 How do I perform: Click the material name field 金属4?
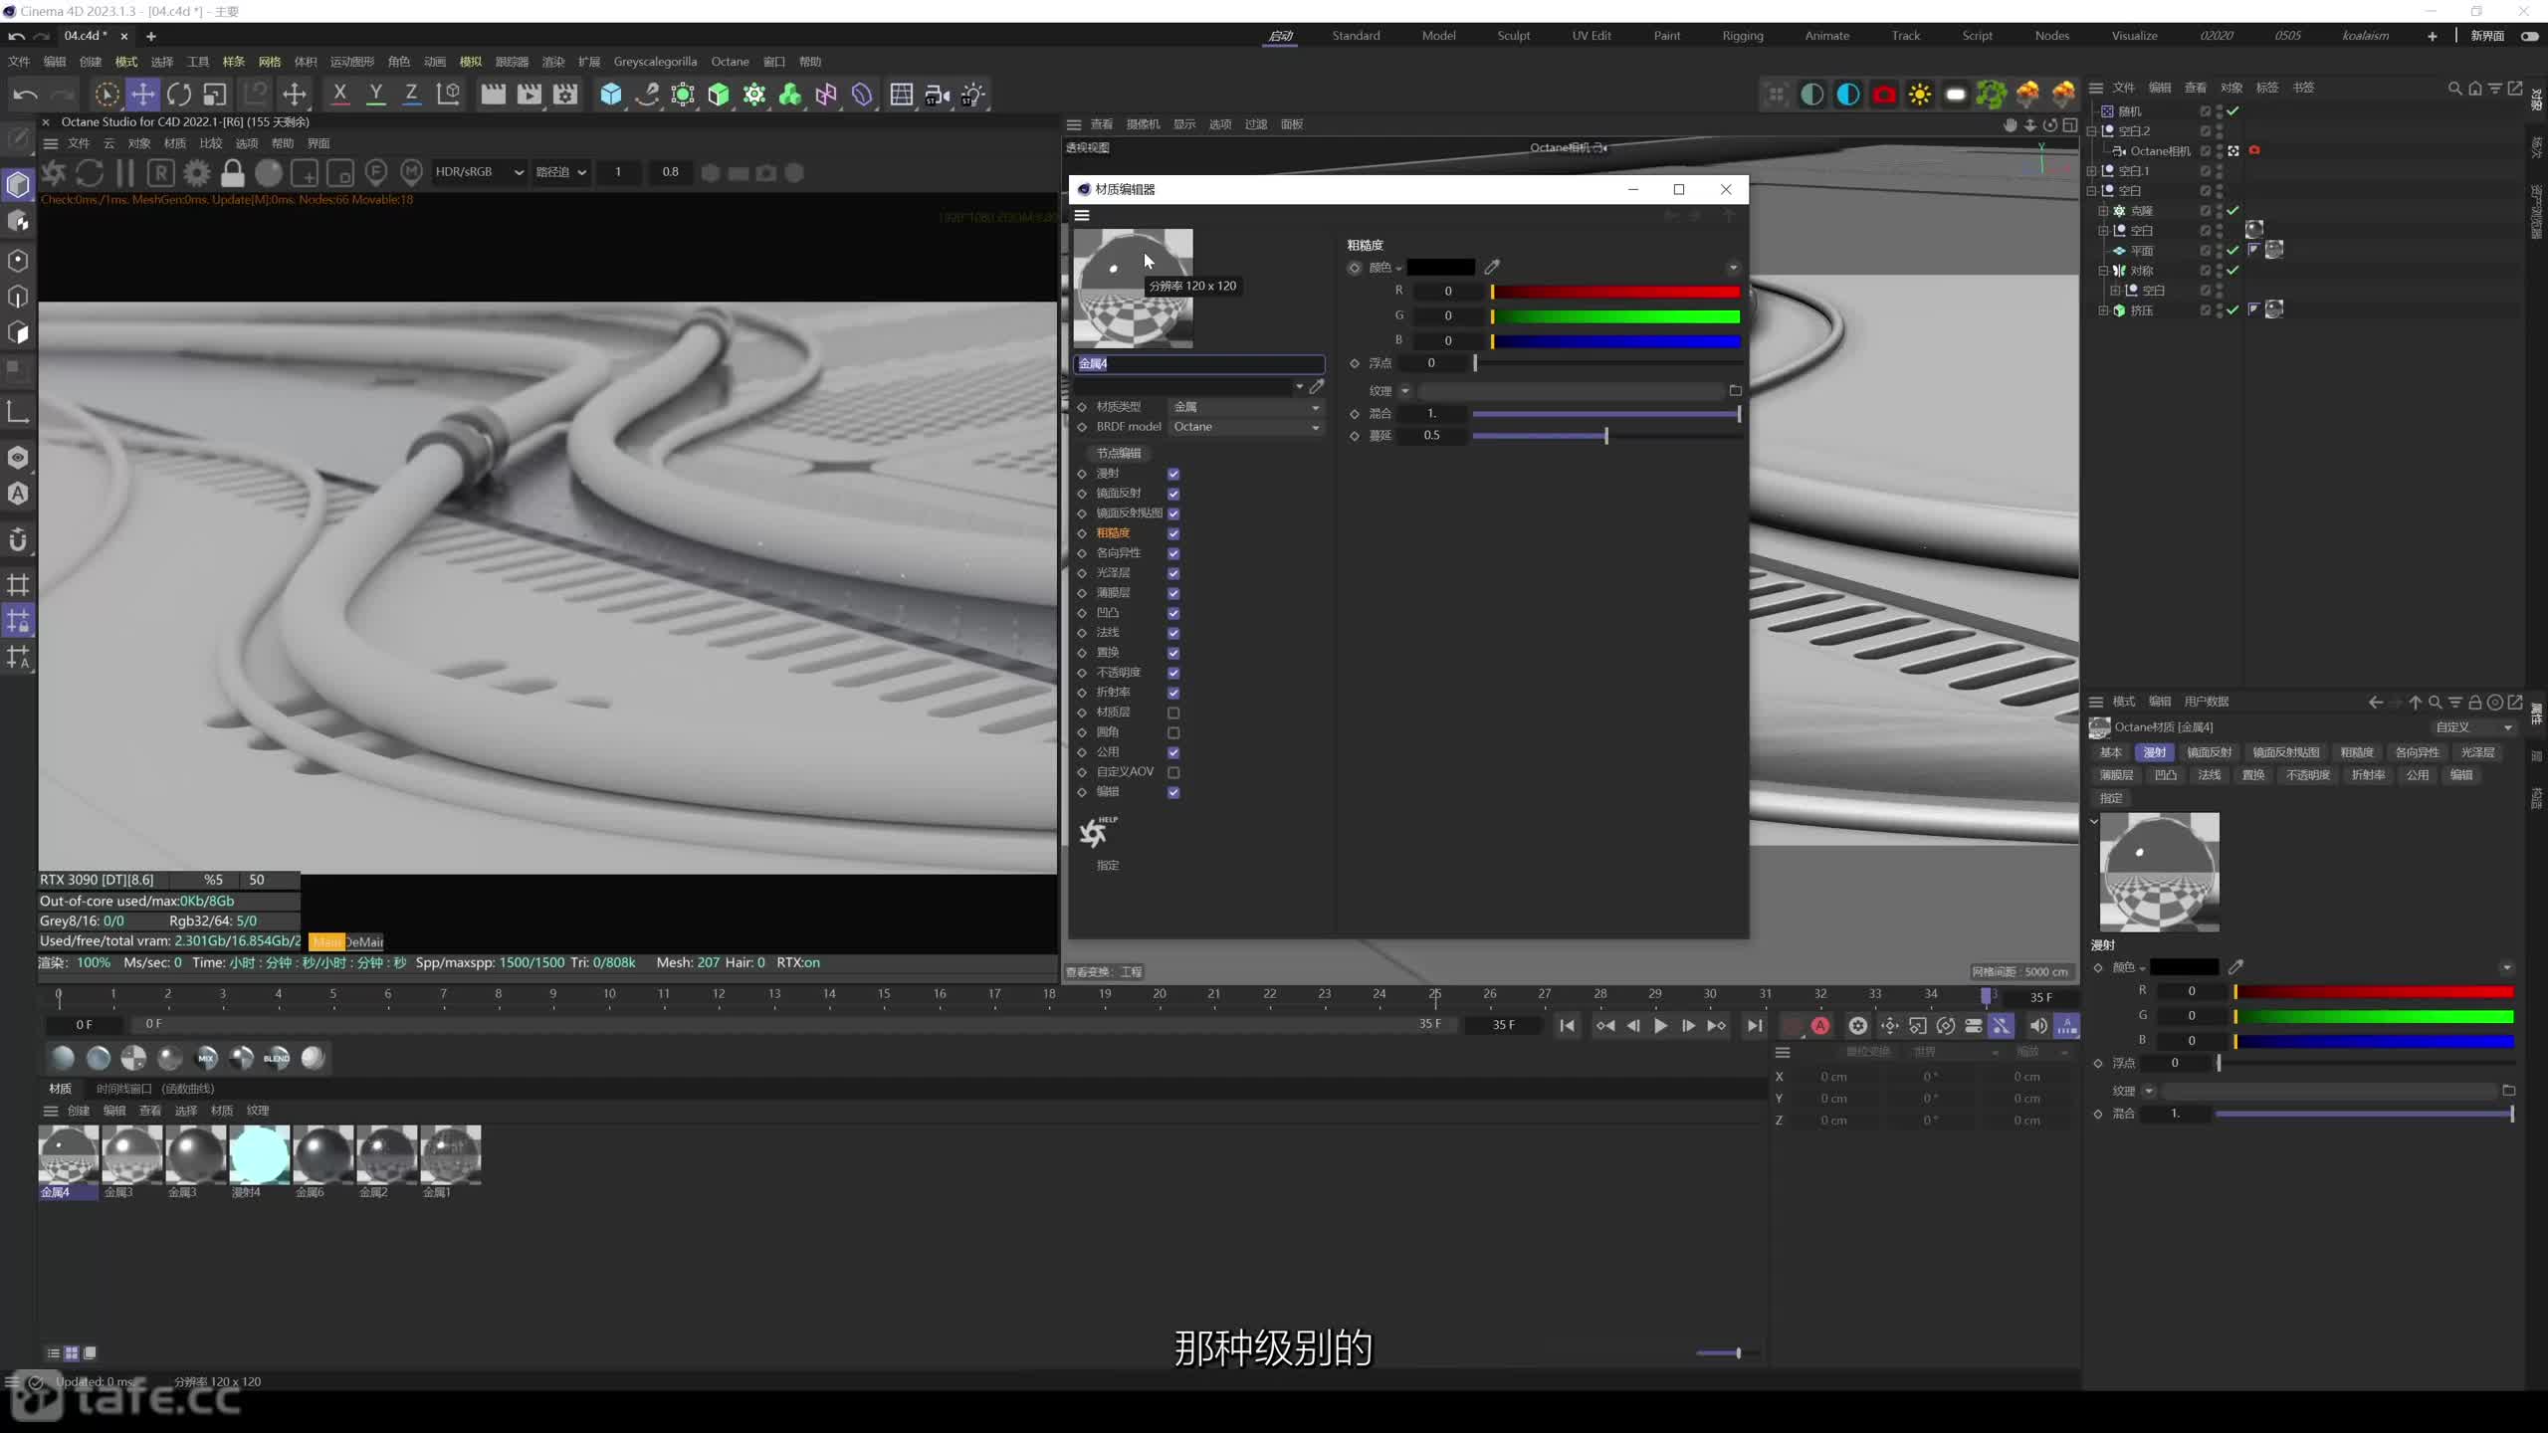1198,364
